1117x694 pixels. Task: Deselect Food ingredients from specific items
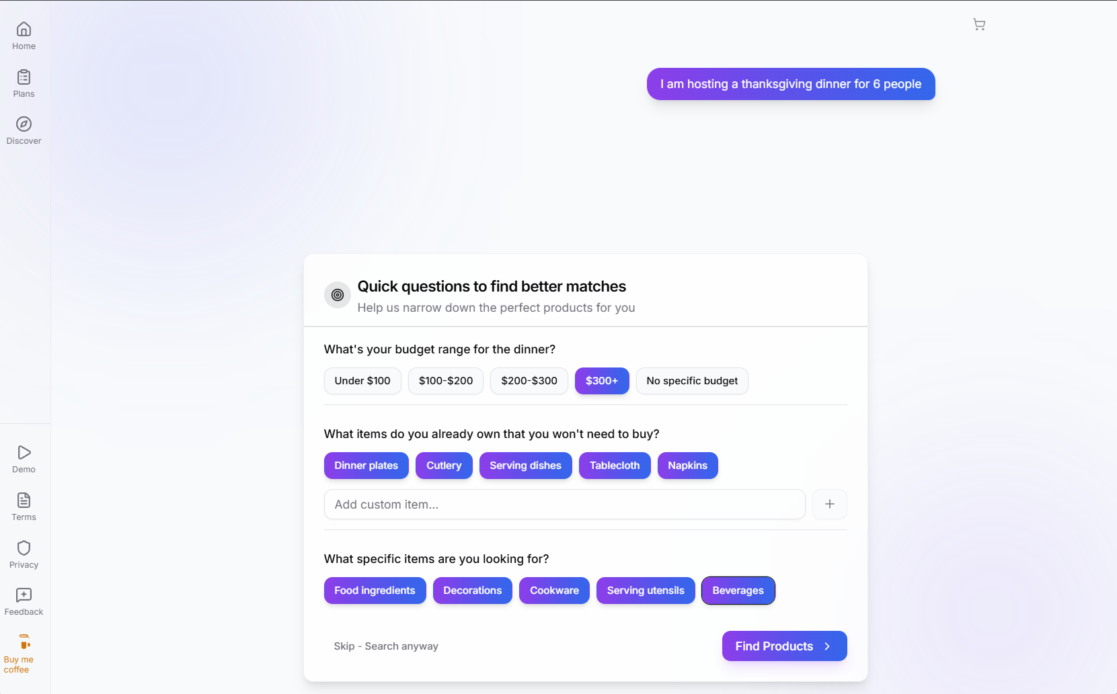(375, 591)
